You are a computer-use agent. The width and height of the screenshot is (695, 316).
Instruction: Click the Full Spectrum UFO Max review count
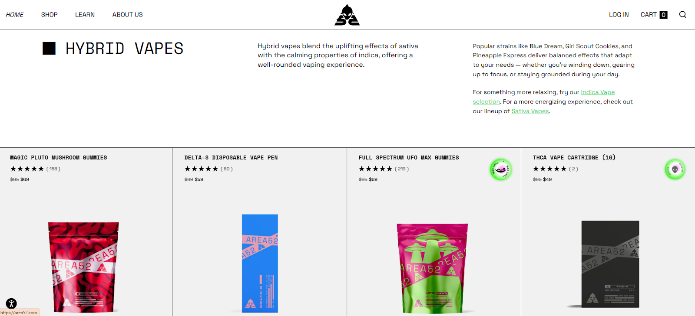point(402,169)
